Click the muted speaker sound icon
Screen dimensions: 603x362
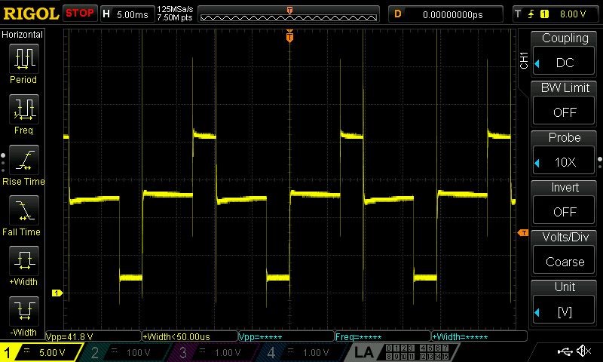pyautogui.click(x=583, y=351)
